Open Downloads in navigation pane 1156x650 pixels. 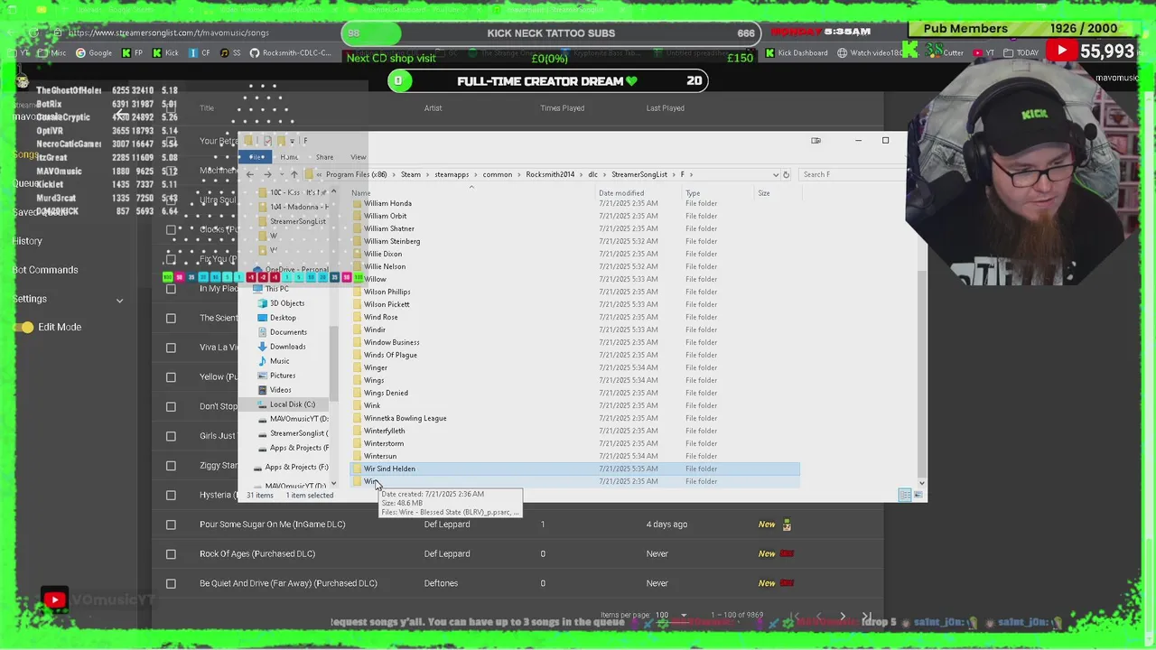(x=287, y=347)
